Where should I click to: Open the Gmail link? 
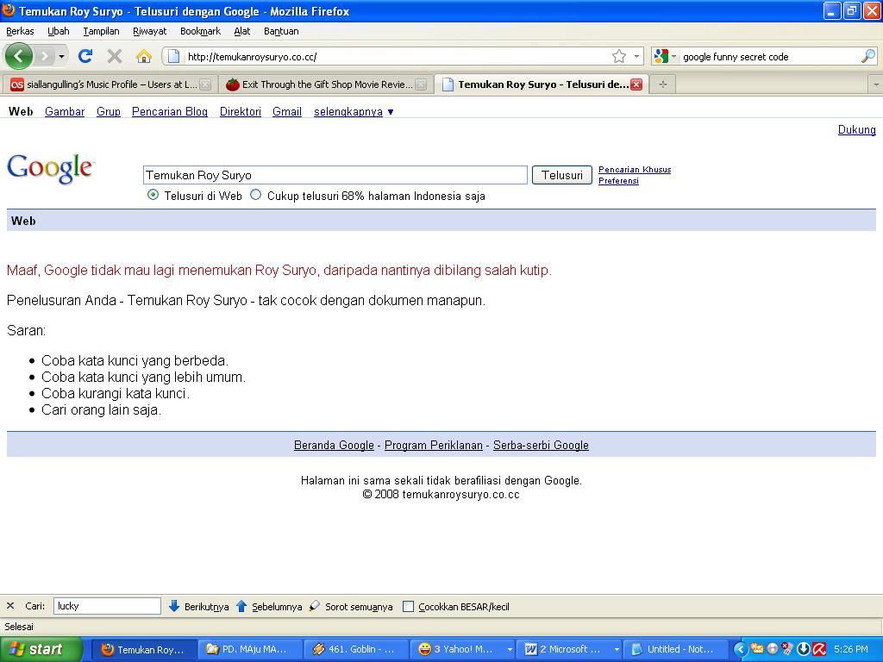287,111
